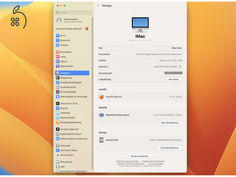Open the ENERGY STAR-kompatibilitás link
This screenshot has height=177, width=236.
pyautogui.click(x=131, y=164)
